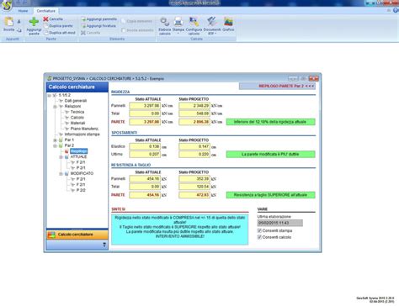The width and height of the screenshot is (399, 306).
Task: Click green note 'La parete modificata è PIU' duttile'
Action: coord(270,154)
